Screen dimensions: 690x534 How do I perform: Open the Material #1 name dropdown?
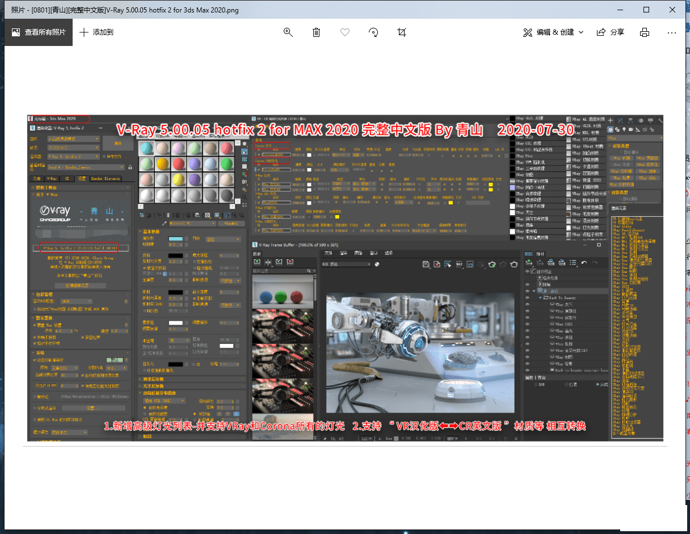(x=192, y=223)
